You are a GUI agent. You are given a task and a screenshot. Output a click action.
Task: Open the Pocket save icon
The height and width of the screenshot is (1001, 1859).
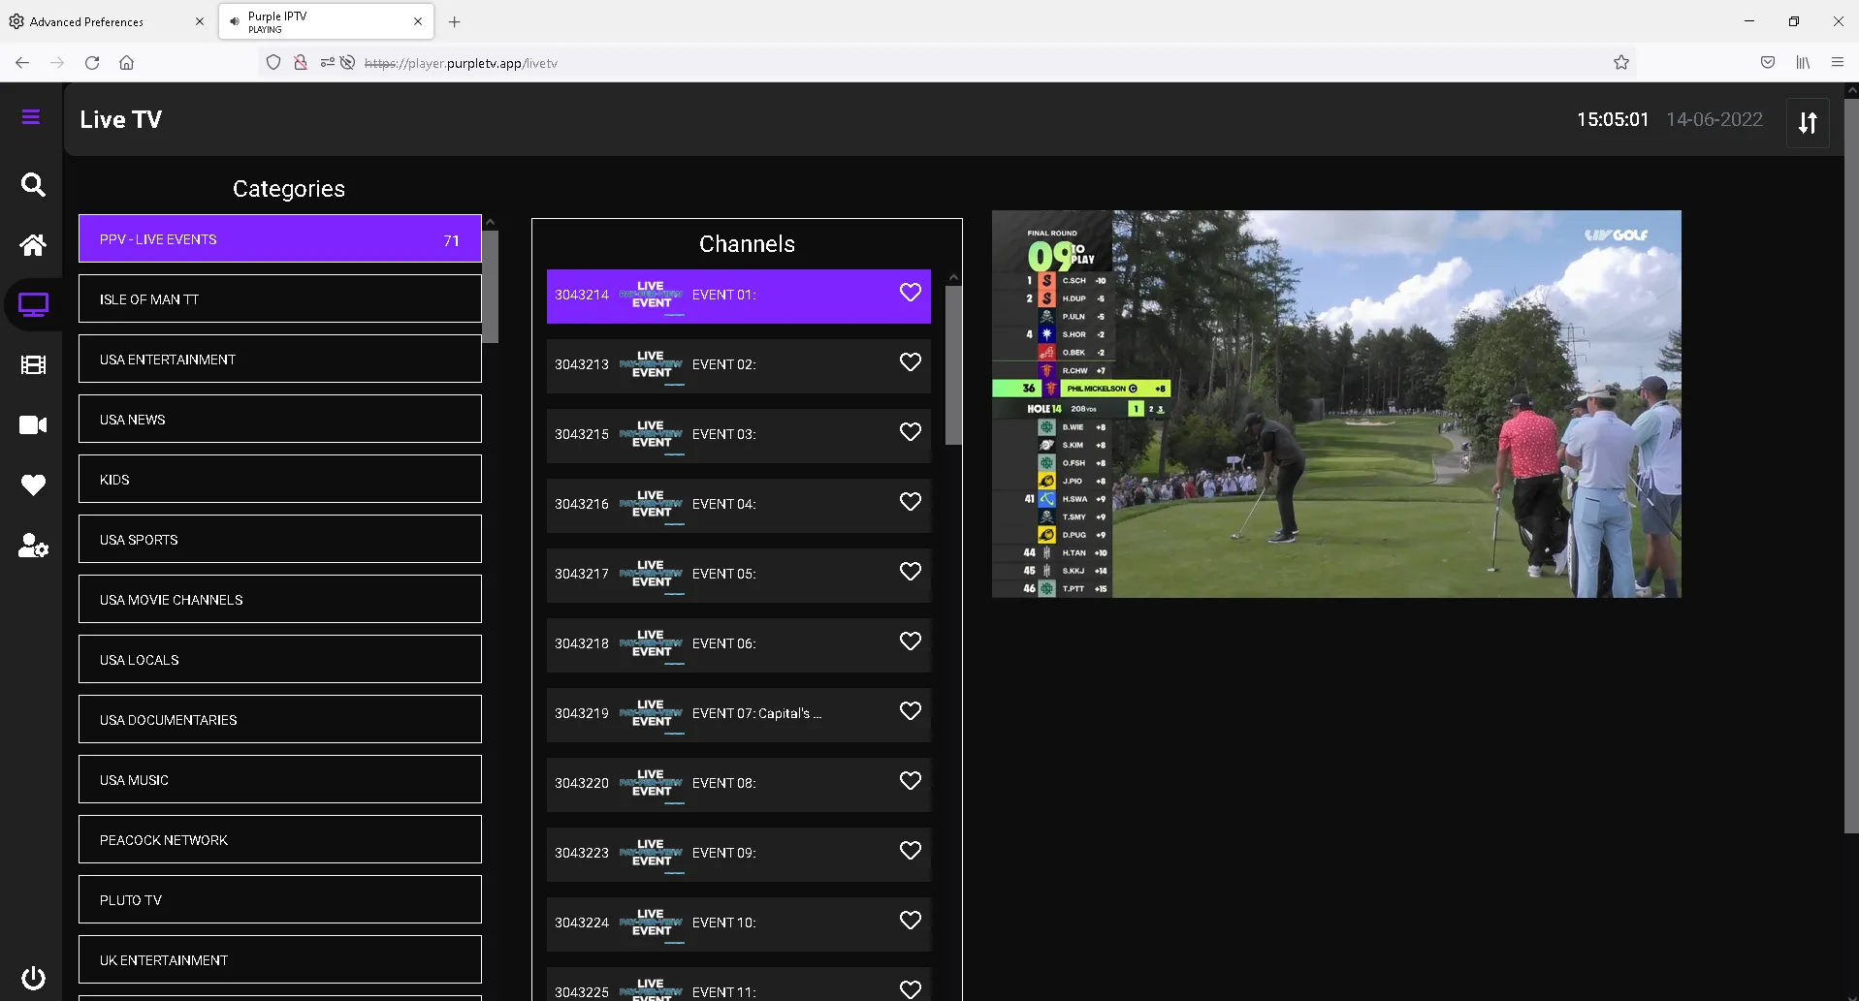pos(1768,62)
